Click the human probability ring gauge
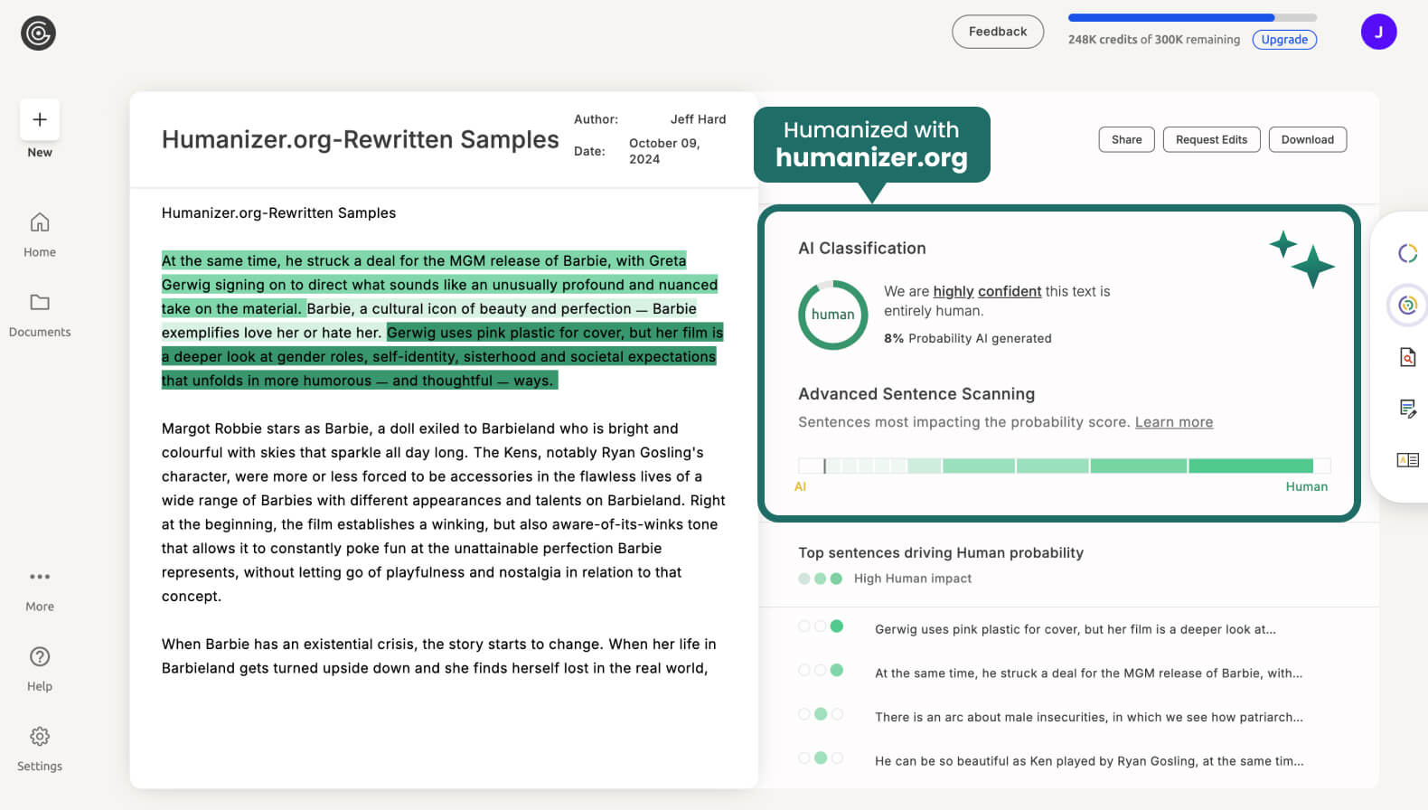The image size is (1428, 810). [x=832, y=315]
